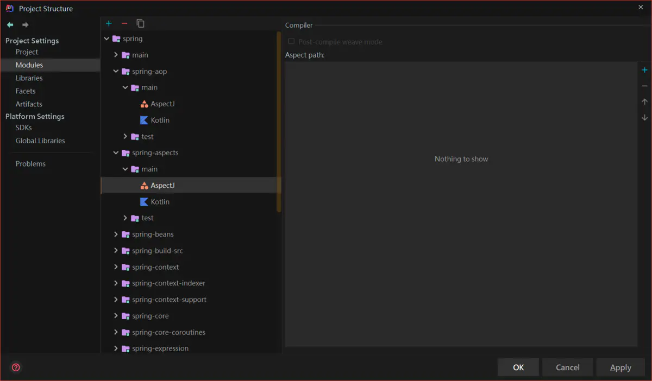
Task: Click the Remove module minus icon
Action: [124, 23]
